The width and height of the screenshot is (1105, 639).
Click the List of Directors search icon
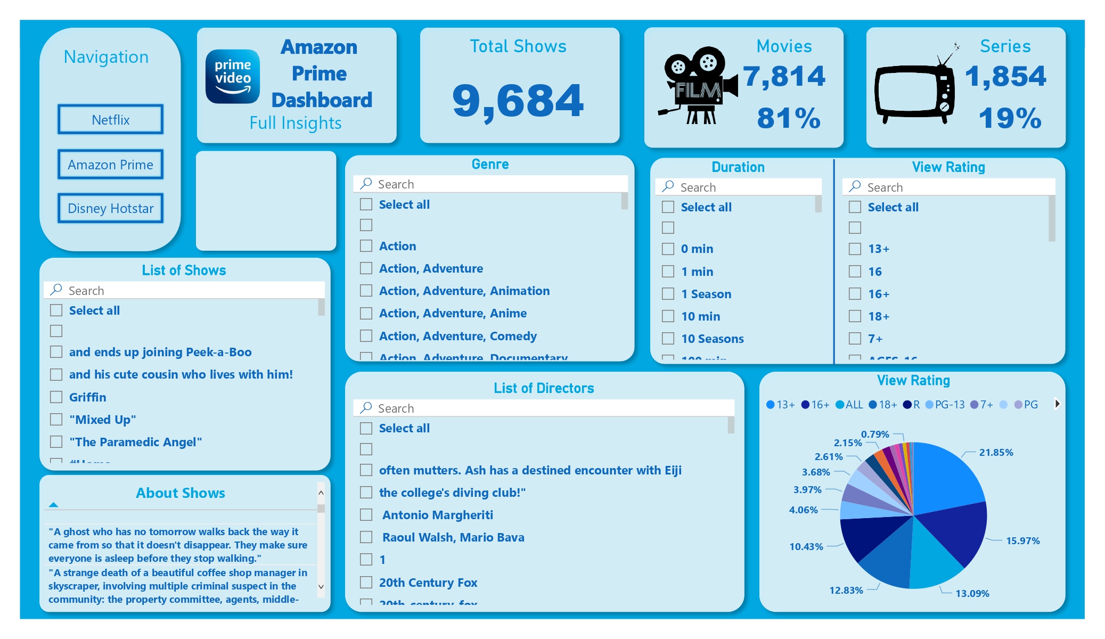[366, 408]
